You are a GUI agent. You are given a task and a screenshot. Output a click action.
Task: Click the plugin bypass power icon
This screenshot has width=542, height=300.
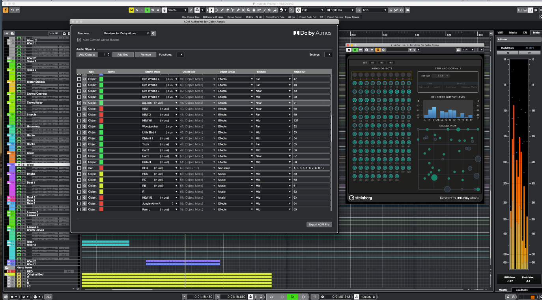click(x=349, y=50)
